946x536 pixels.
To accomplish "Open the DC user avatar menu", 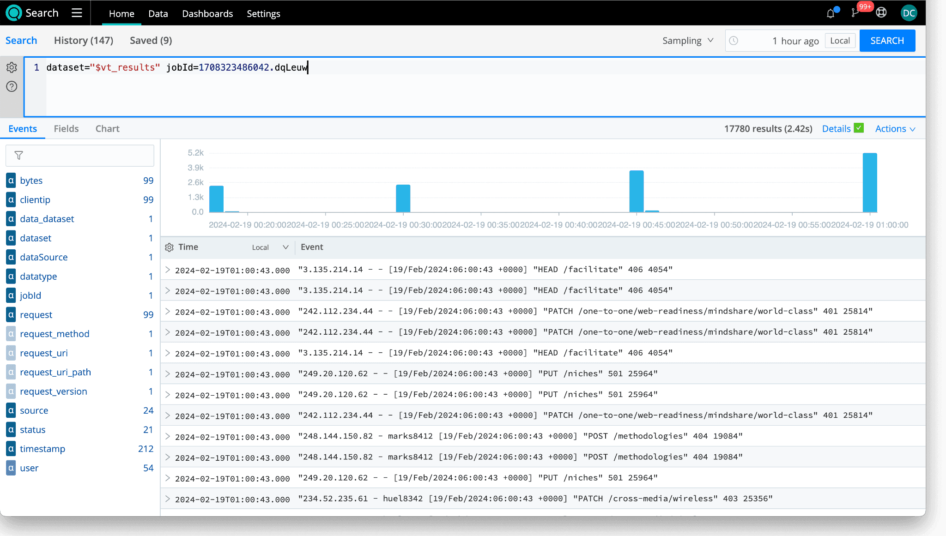I will (x=909, y=13).
